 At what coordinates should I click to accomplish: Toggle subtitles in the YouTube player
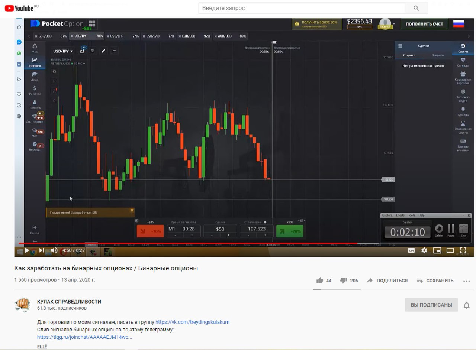411,250
